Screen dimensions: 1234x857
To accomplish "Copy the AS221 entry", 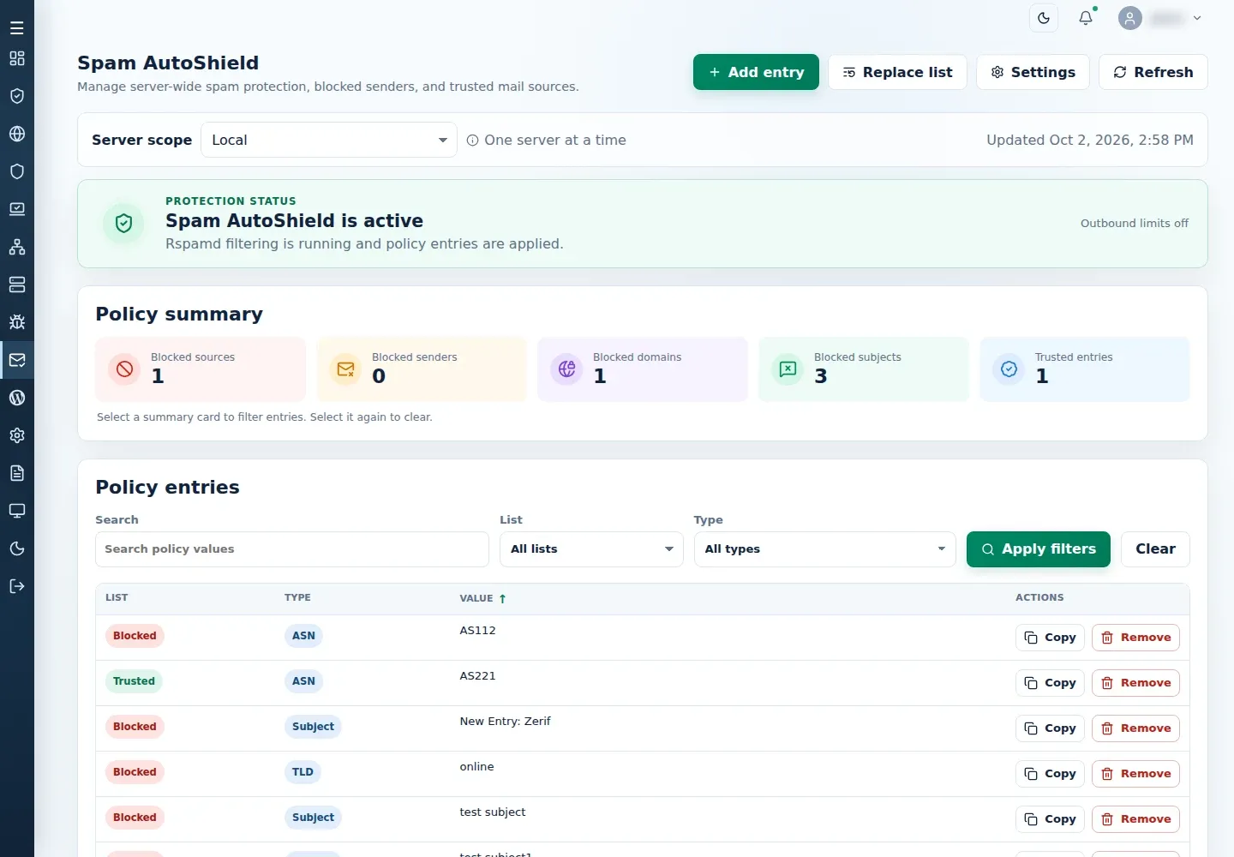I will pos(1051,683).
